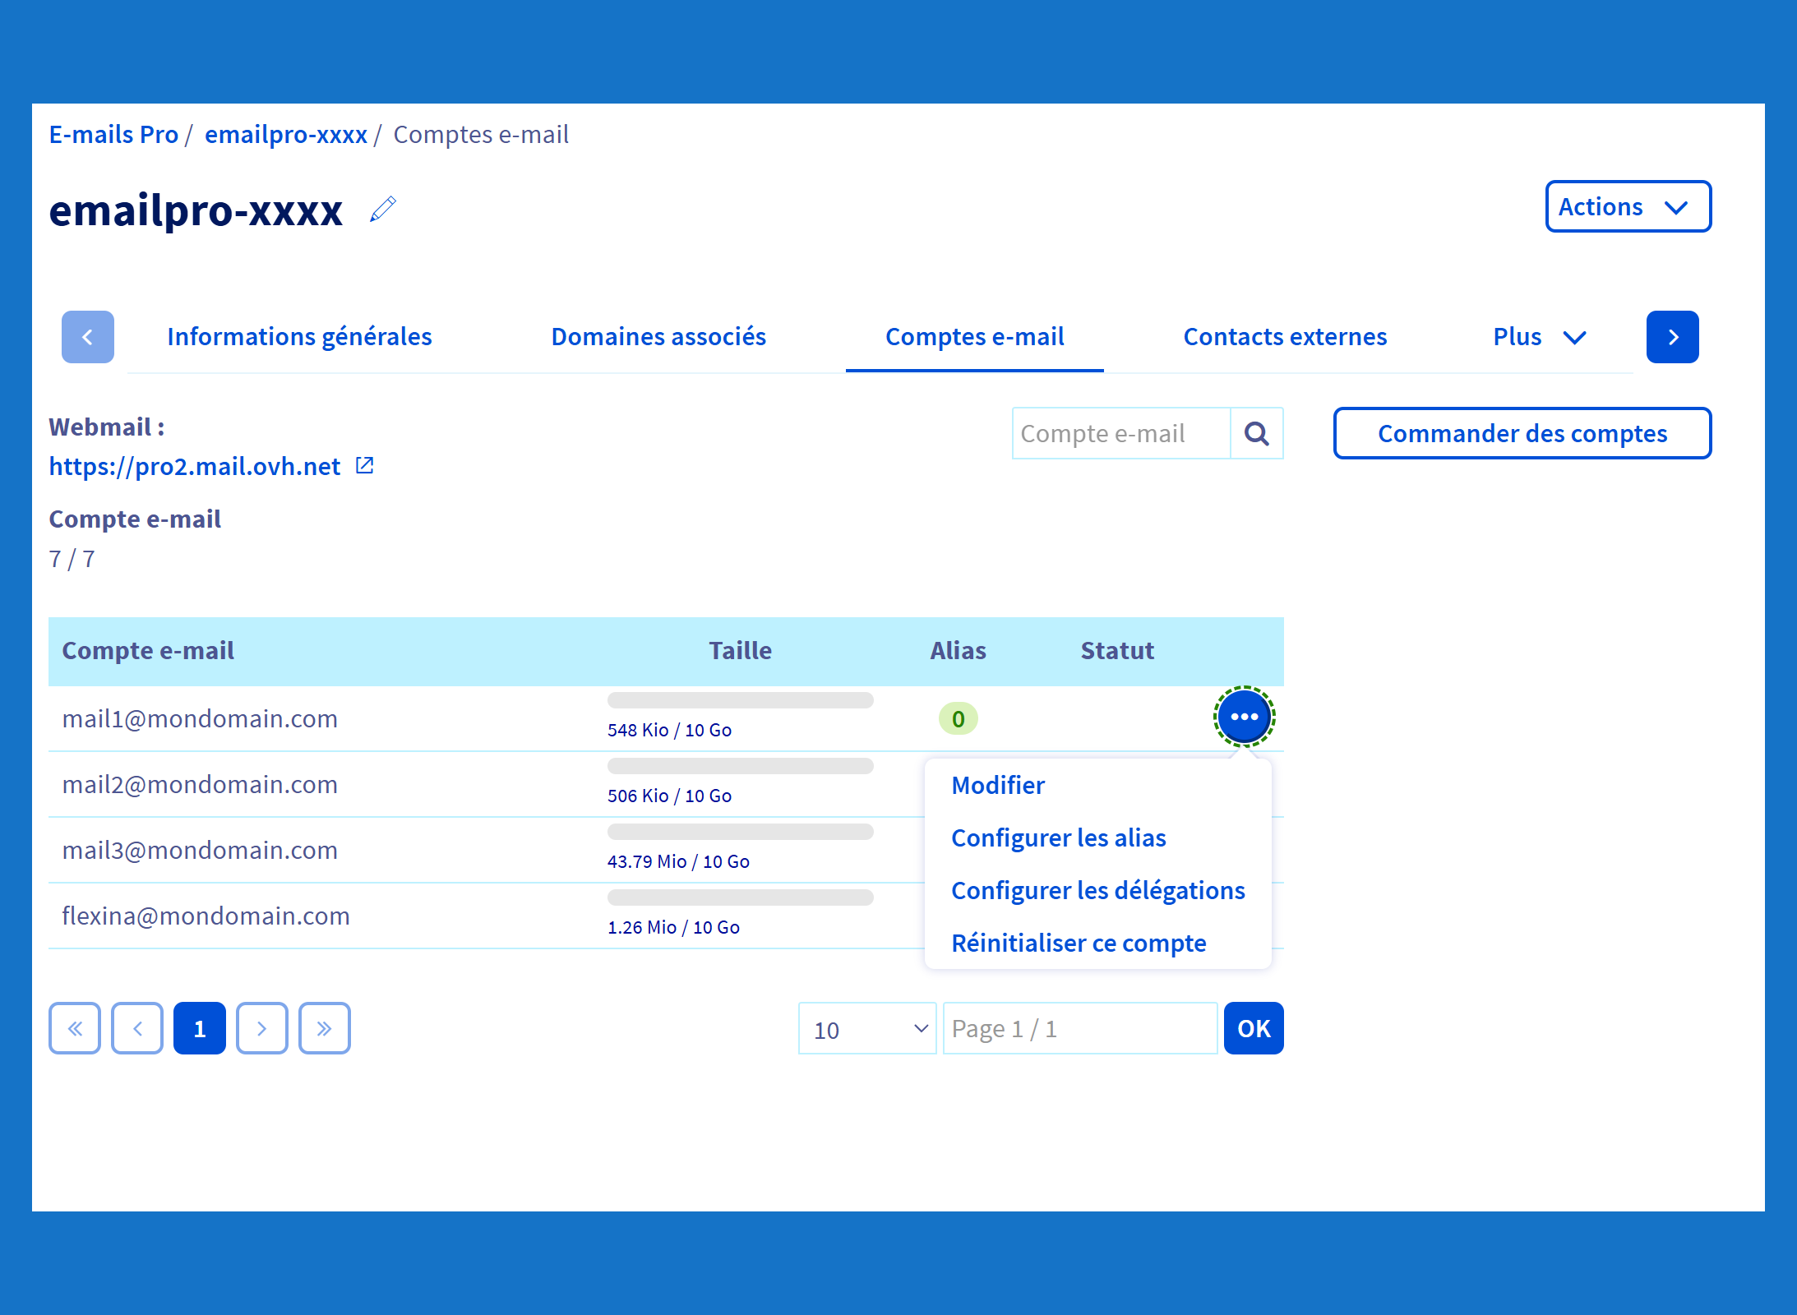Click Comptes e-mail breadcrumb text

coord(481,134)
